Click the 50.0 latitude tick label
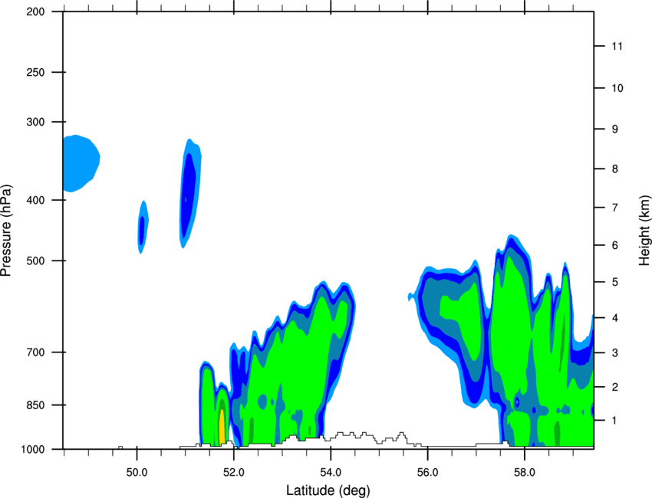 (x=137, y=472)
